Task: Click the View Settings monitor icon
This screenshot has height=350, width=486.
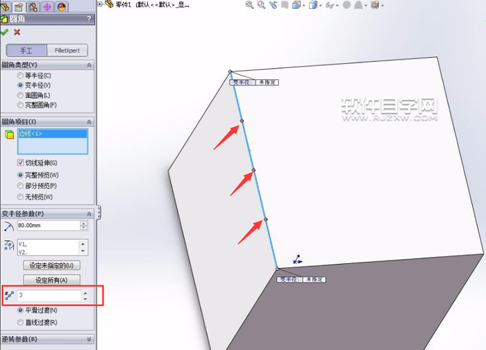Action: click(375, 5)
